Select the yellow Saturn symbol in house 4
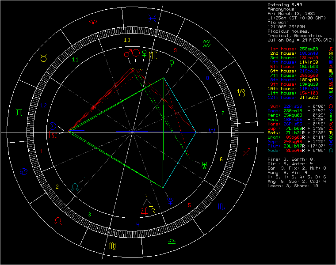This screenshot has height=265, width=336. (x=153, y=209)
